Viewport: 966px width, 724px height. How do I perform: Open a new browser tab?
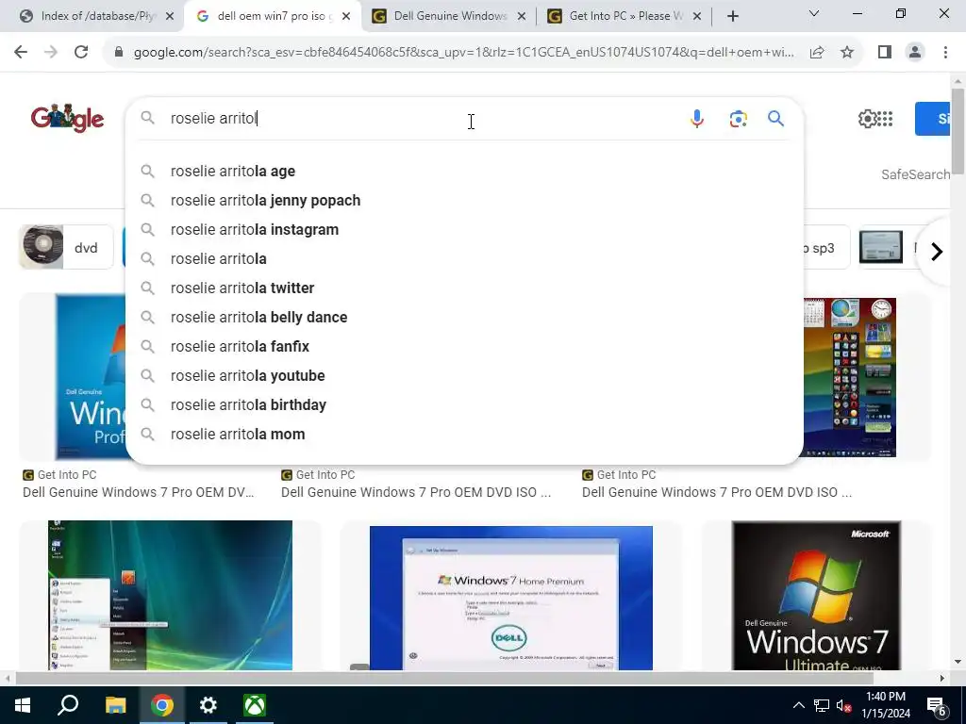coord(732,17)
